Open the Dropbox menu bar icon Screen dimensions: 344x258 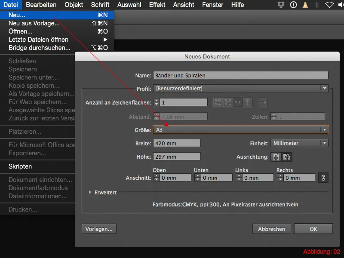pos(281,5)
